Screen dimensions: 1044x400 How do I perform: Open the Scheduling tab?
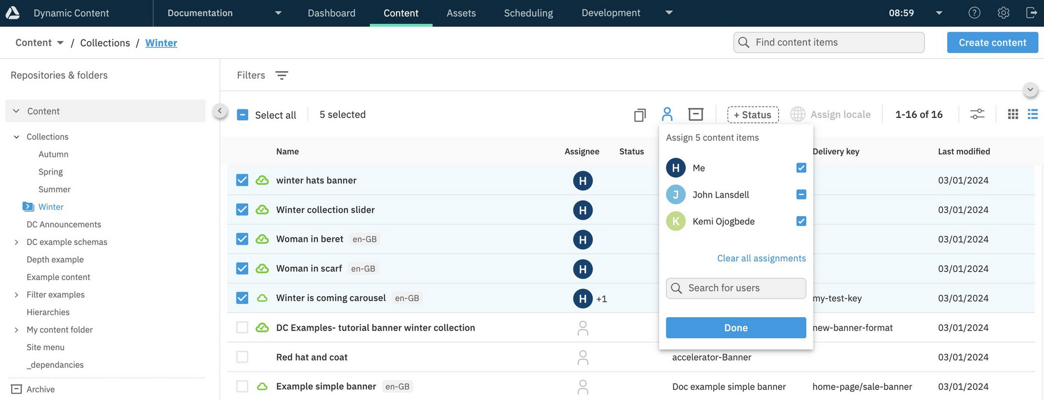tap(528, 13)
